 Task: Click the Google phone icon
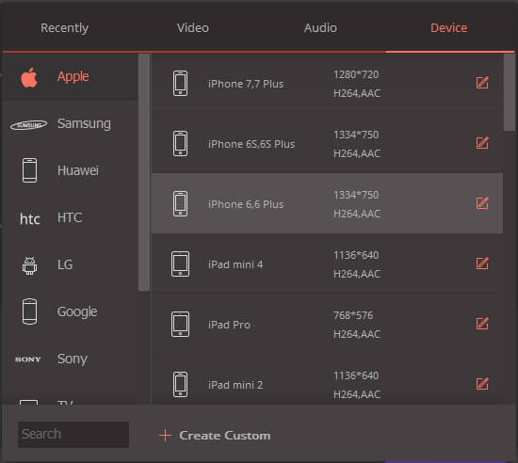tap(29, 311)
